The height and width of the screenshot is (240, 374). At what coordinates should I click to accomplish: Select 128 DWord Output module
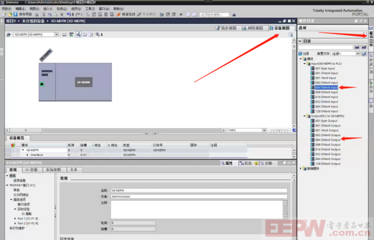pyautogui.click(x=325, y=164)
